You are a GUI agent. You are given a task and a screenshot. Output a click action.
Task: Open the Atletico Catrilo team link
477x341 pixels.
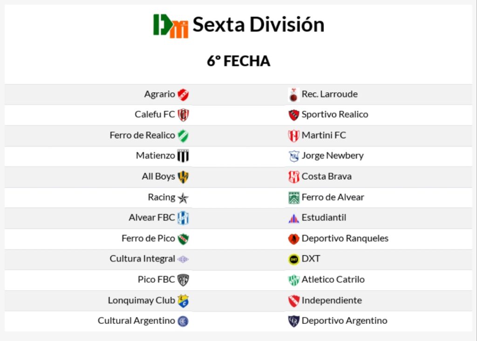[x=333, y=280]
